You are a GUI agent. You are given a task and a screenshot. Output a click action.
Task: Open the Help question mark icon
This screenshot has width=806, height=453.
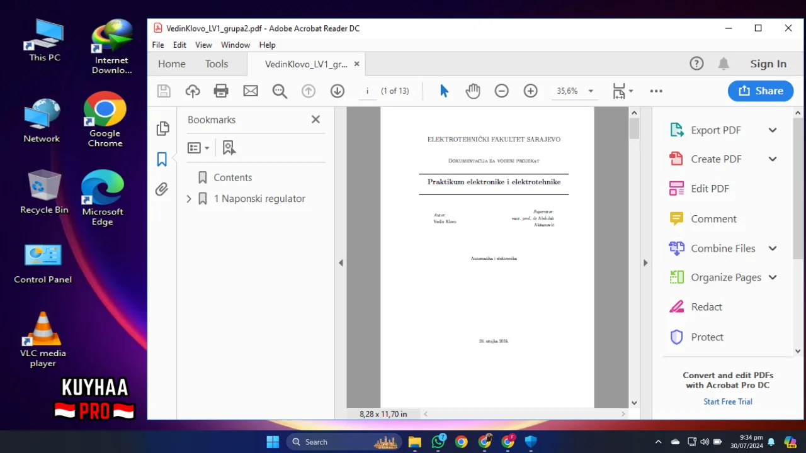coord(696,64)
